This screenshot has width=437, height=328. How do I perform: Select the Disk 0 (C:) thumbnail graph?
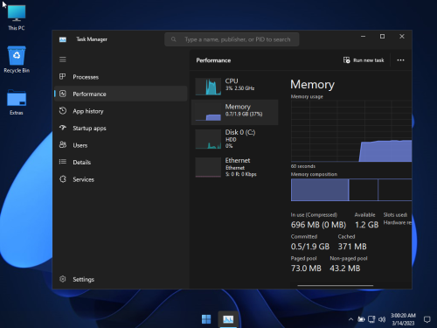click(x=208, y=139)
